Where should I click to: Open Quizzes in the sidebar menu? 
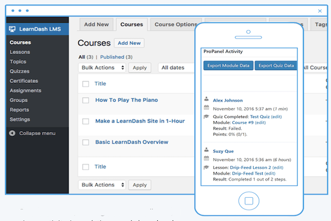coord(19,71)
